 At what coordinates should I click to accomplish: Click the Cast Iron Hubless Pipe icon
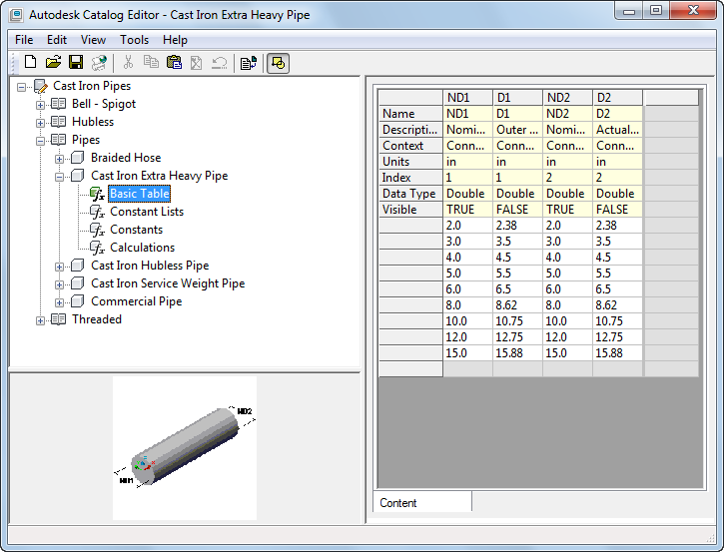(77, 266)
